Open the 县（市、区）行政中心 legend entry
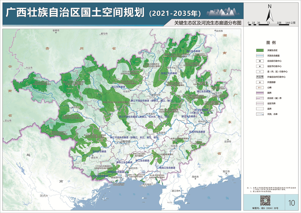 click(260, 71)
